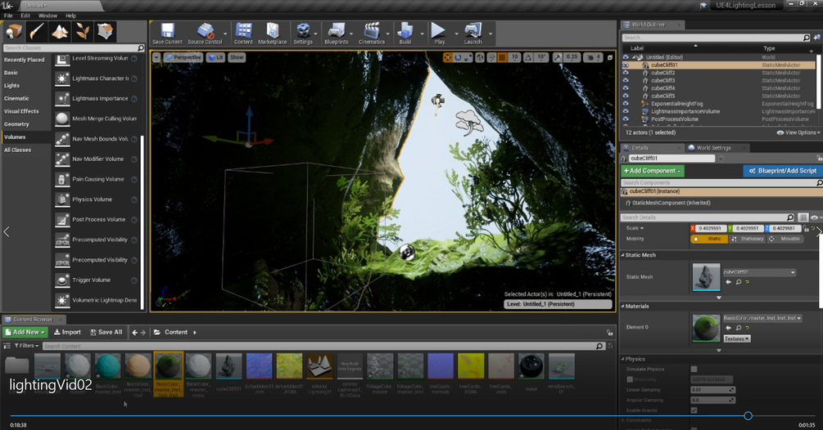Set Mobility to Movable
The image size is (823, 430).
(785, 239)
